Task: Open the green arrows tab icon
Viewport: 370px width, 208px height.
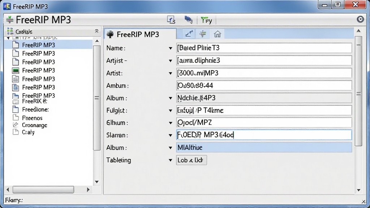Action: 203,34
